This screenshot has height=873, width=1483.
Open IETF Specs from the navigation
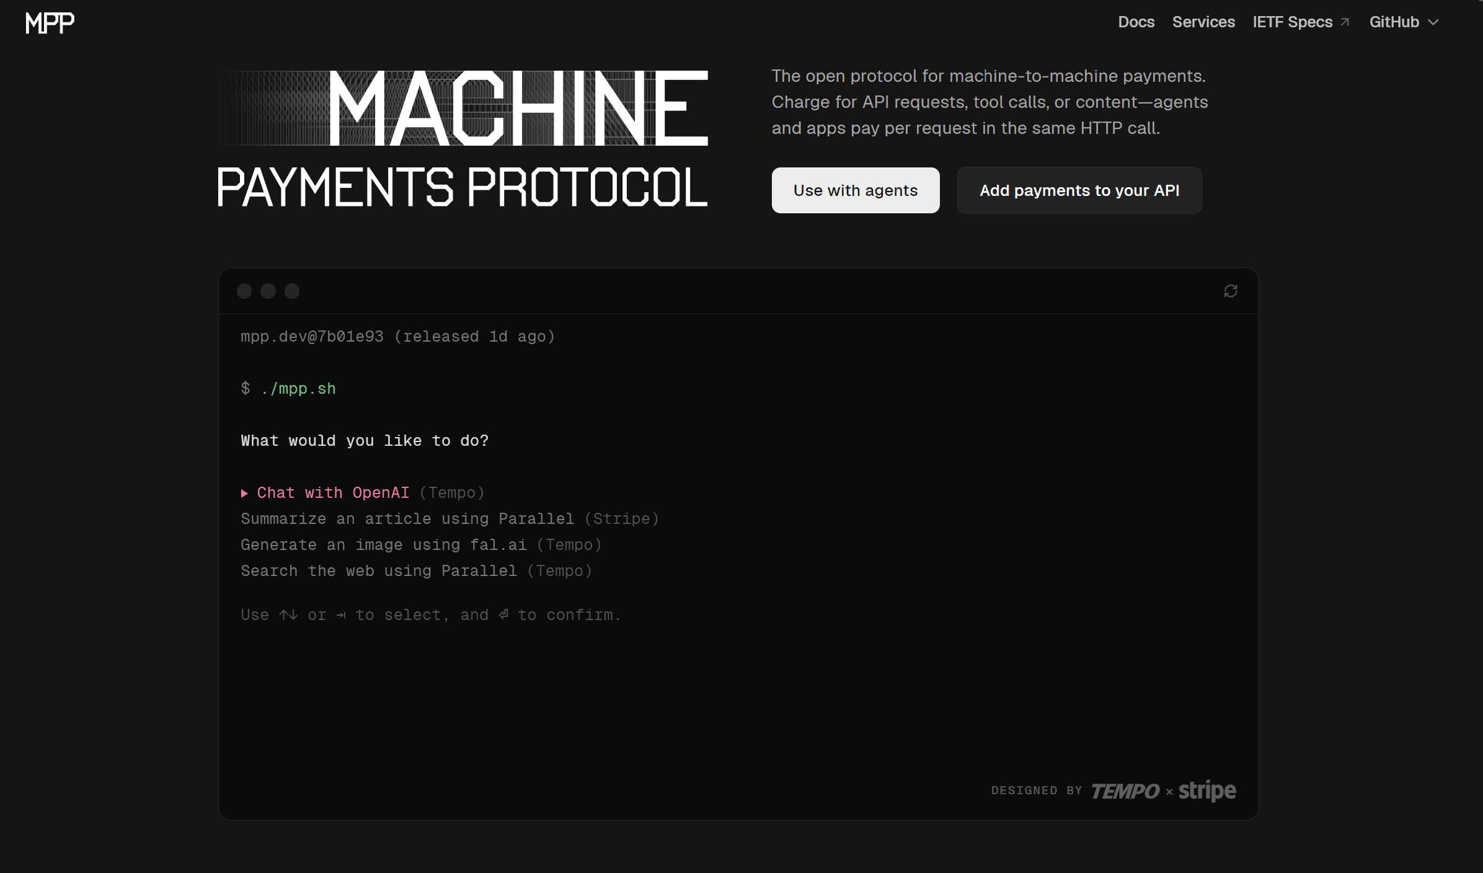click(x=1293, y=22)
